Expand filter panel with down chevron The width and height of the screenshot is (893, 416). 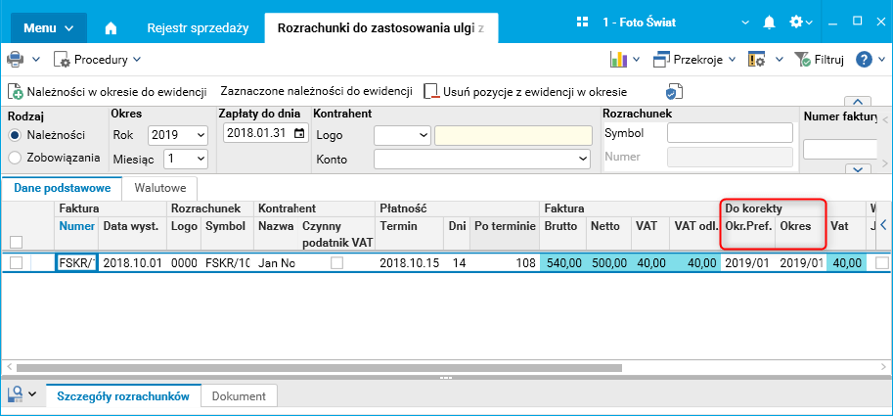858,168
